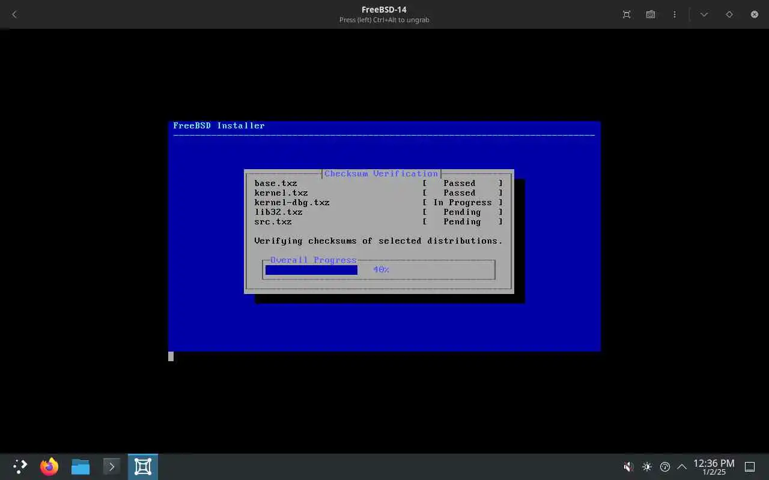
Task: Select the Boxes VM app in taskbar
Action: tap(143, 467)
